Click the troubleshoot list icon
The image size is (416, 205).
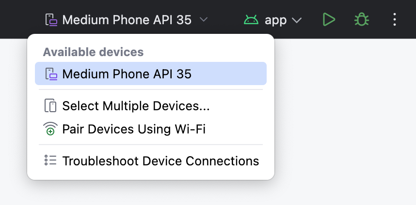[x=50, y=161]
